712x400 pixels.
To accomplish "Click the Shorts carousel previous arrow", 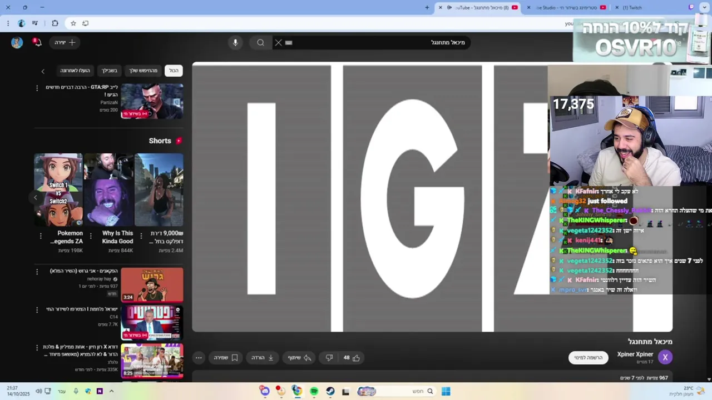I will pyautogui.click(x=36, y=197).
